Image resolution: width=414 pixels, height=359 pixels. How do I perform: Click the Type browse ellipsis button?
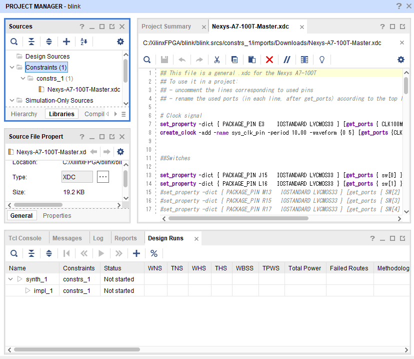tap(102, 177)
